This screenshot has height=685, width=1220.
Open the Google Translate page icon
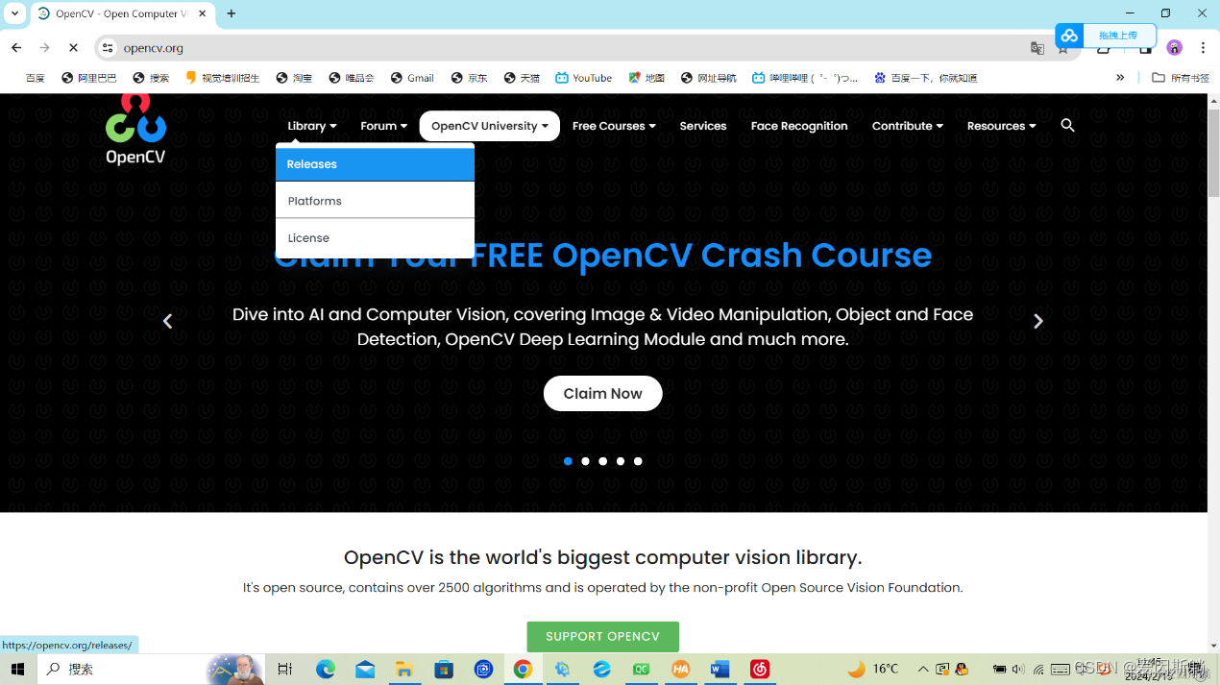pos(1037,48)
